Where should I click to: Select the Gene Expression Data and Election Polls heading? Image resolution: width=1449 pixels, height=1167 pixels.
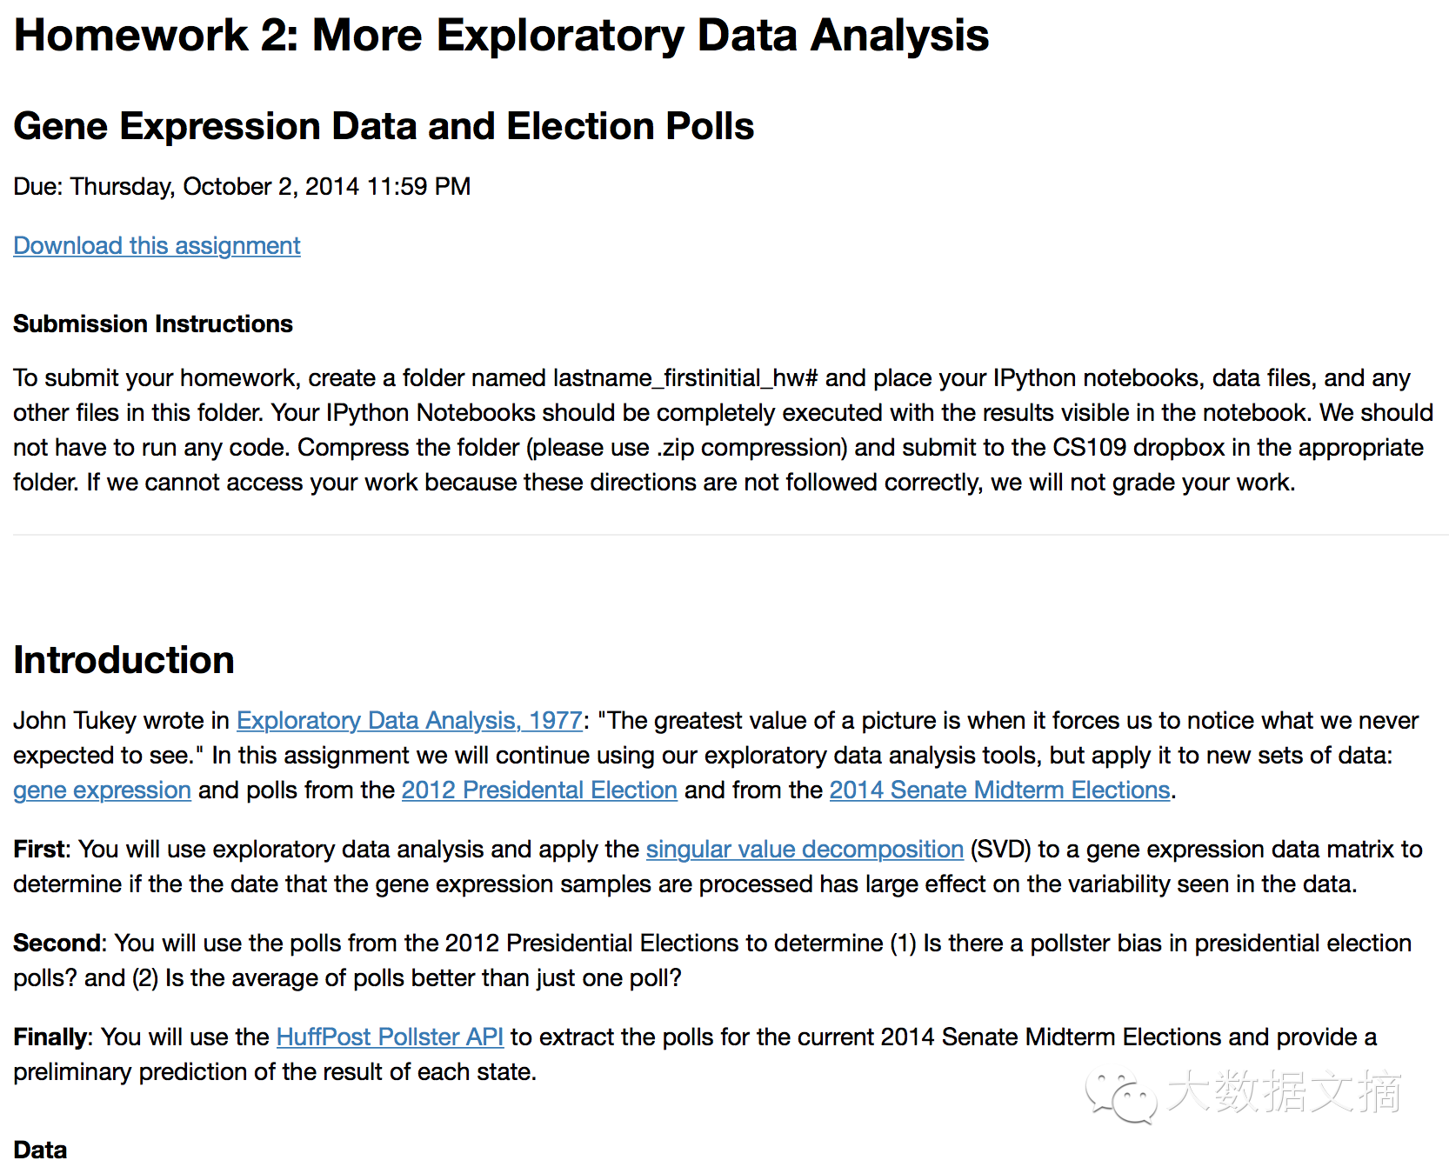click(384, 126)
